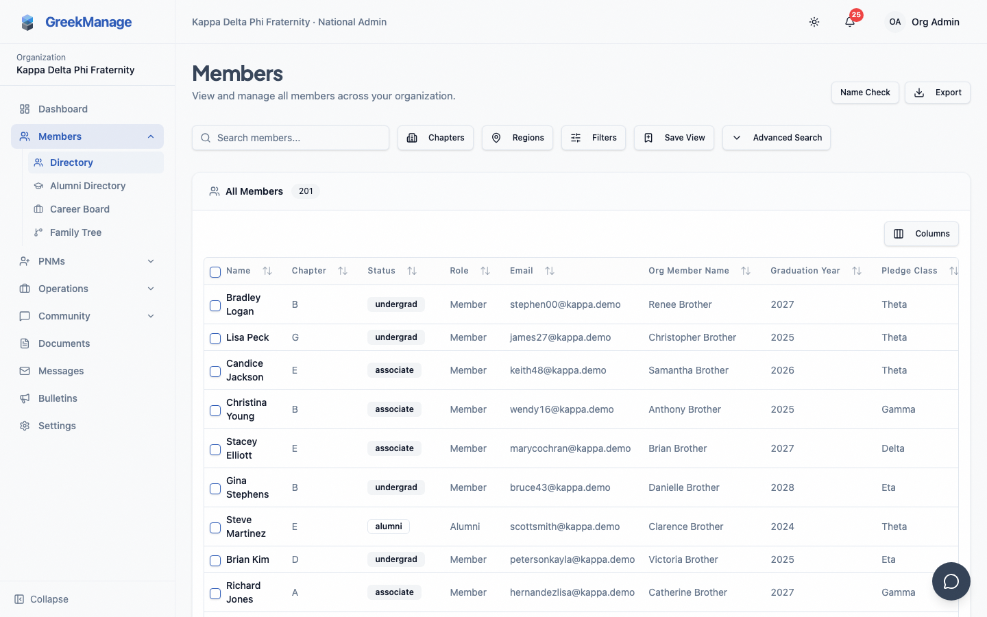Click the Documents file icon in sidebar
Viewport: 987px width, 617px height.
pyautogui.click(x=25, y=343)
